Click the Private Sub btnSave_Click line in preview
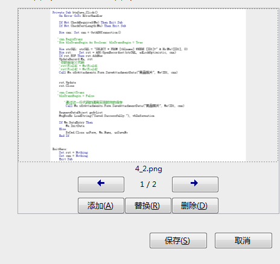Image resolution: width=280 pixels, height=264 pixels. pos(75,13)
